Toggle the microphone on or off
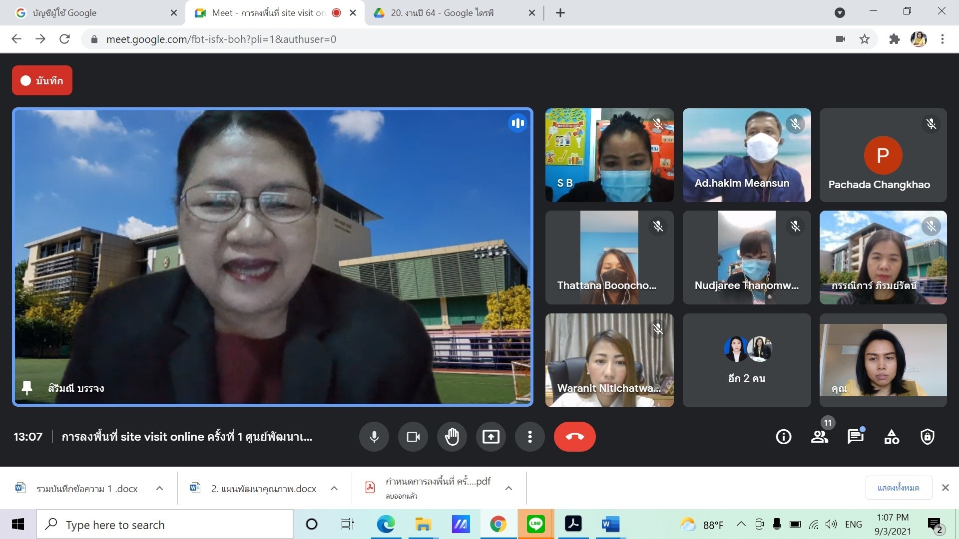 point(374,437)
